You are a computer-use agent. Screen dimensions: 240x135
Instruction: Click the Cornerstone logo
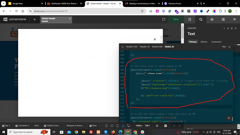tap(15, 19)
